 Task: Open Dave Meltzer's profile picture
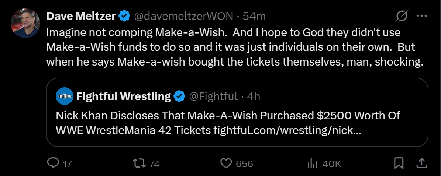pos(26,23)
